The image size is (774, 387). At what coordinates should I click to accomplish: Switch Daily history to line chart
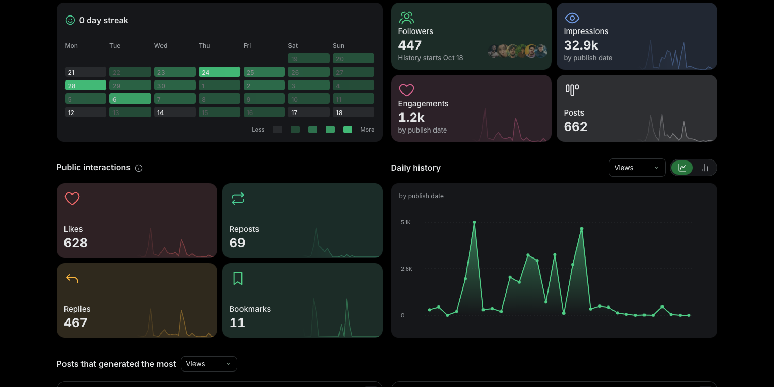point(682,168)
